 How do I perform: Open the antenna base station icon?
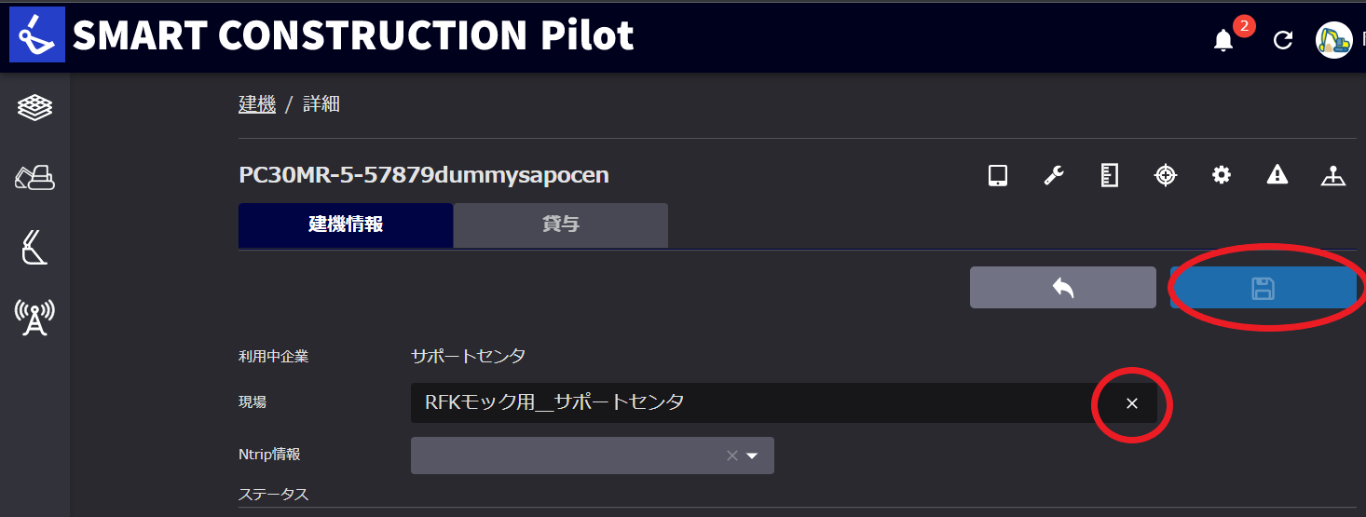[34, 318]
